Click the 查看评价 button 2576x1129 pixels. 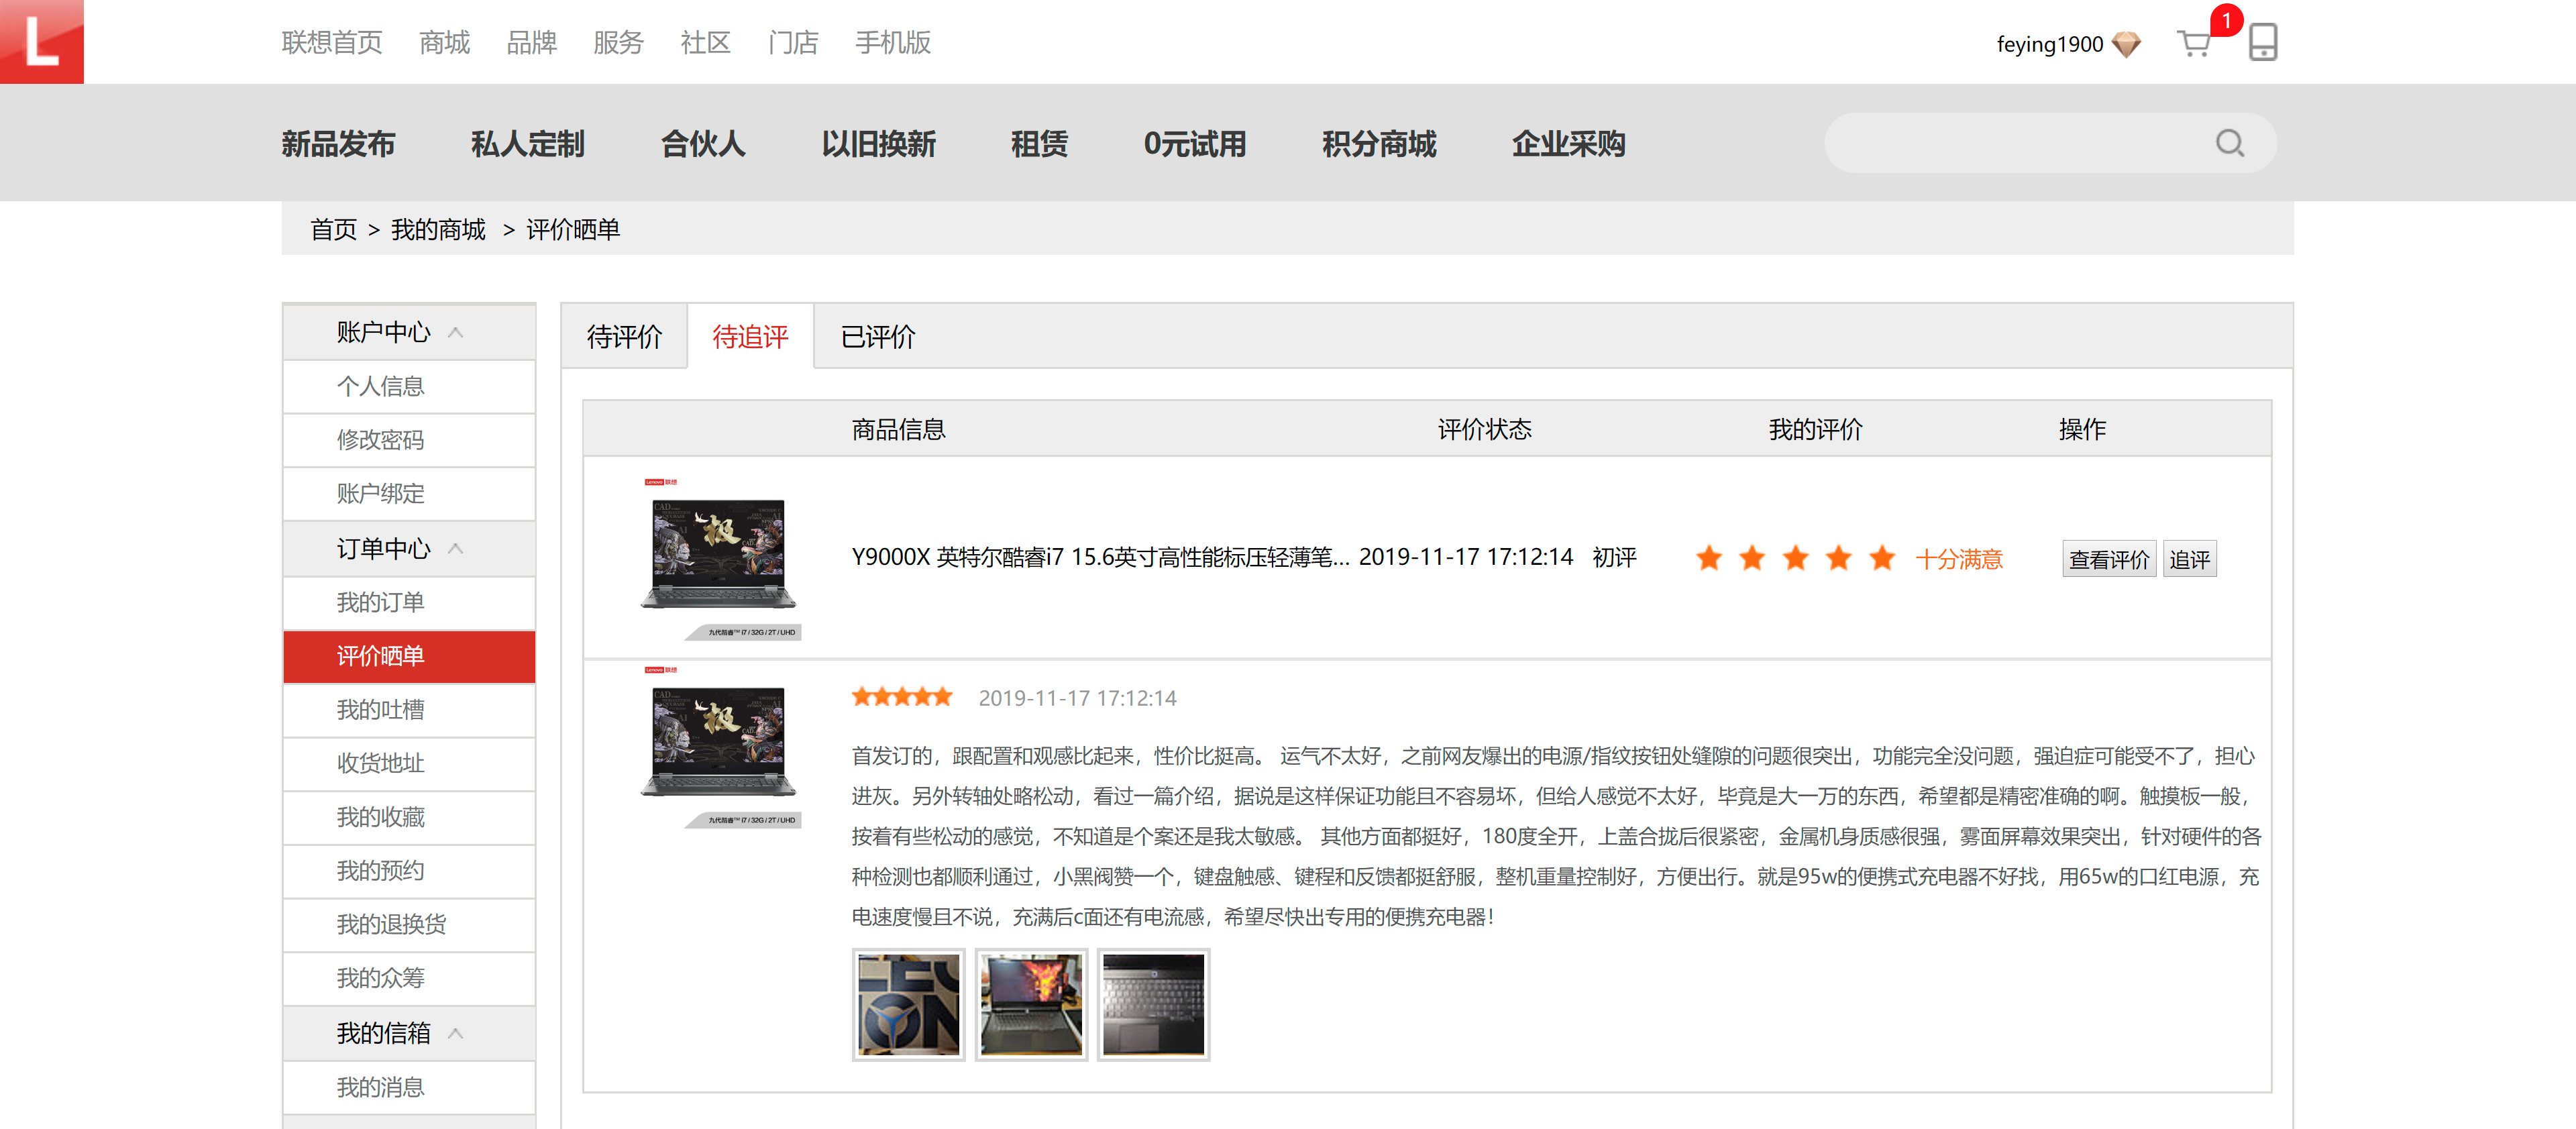2109,559
